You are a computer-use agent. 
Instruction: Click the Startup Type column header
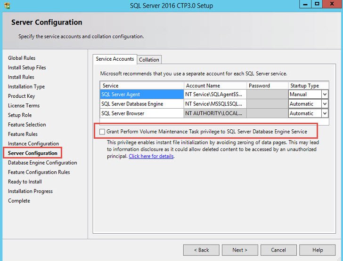[309, 86]
